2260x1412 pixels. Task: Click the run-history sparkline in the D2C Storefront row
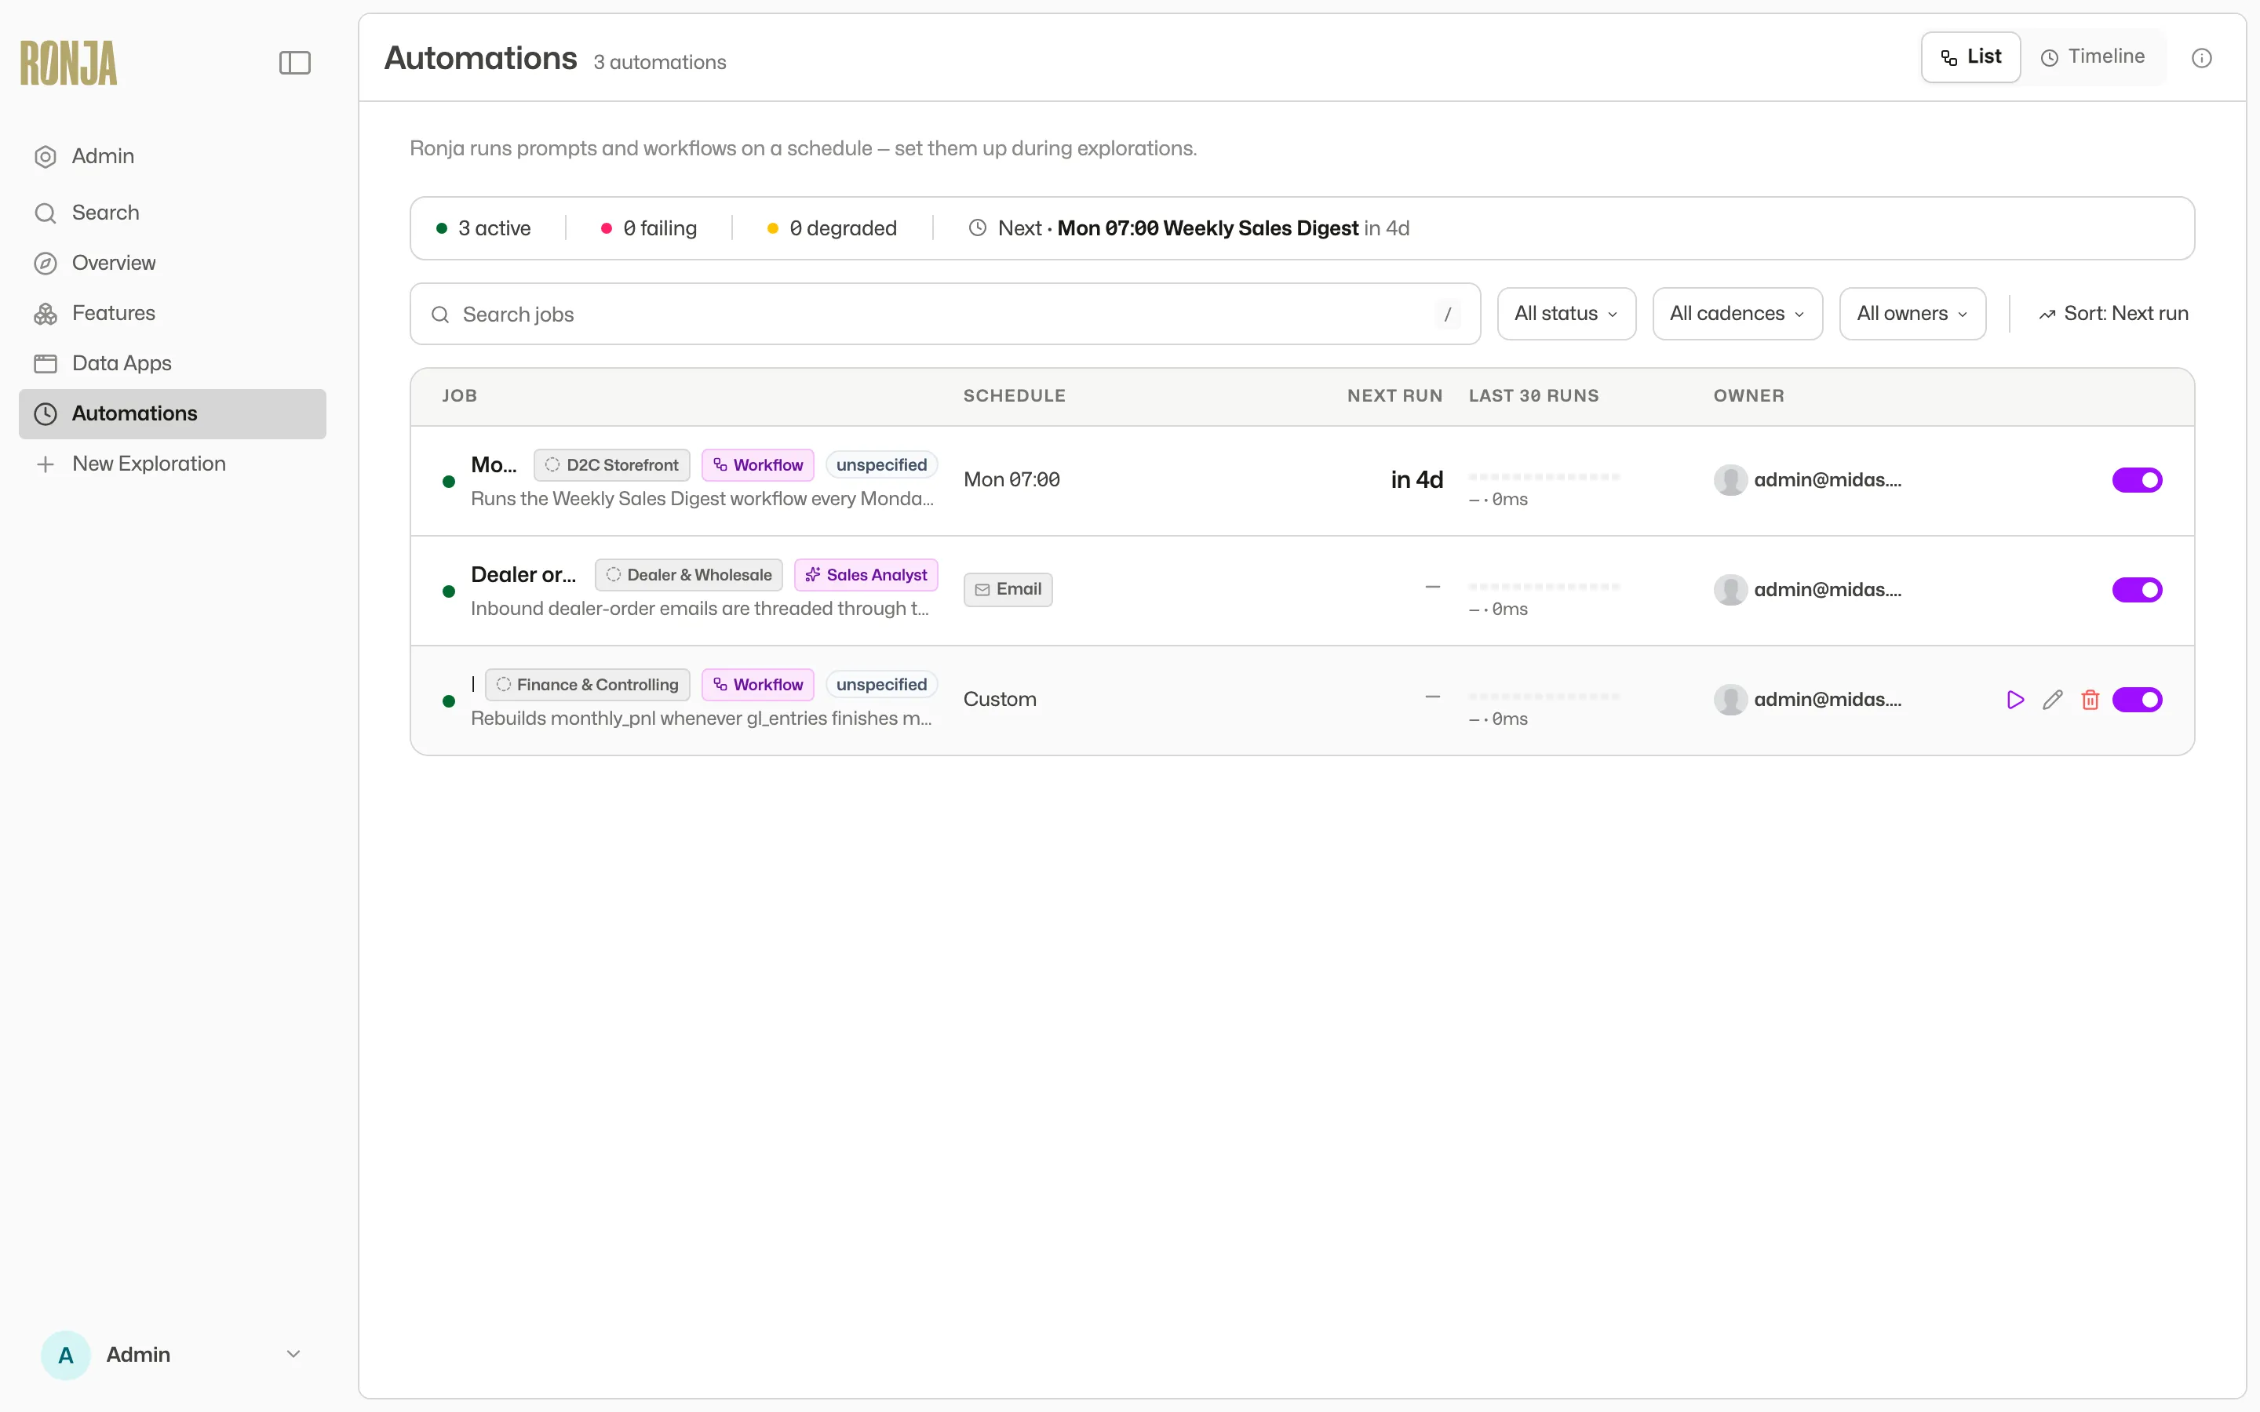(1544, 477)
